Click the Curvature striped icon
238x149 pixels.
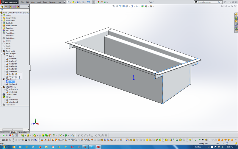(x=26, y=140)
